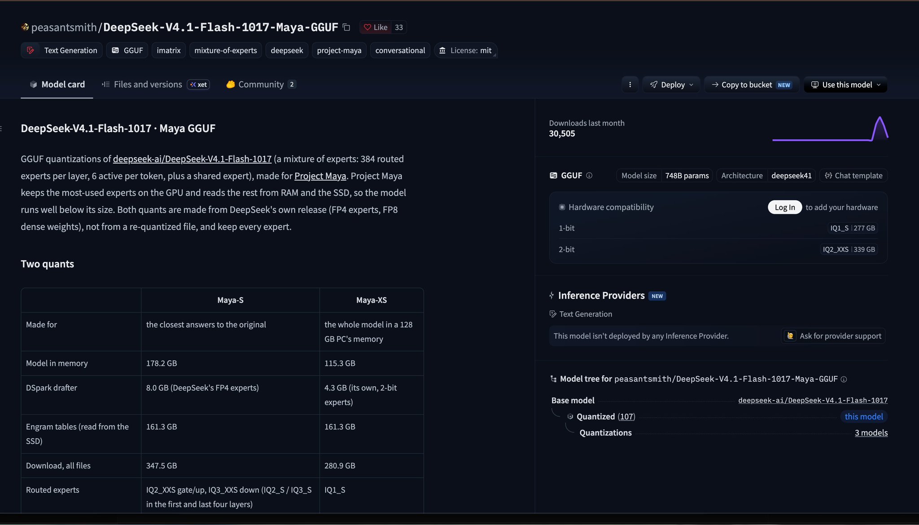Click the Text Generation label under Inference Providers
The height and width of the screenshot is (525, 919).
(x=581, y=314)
